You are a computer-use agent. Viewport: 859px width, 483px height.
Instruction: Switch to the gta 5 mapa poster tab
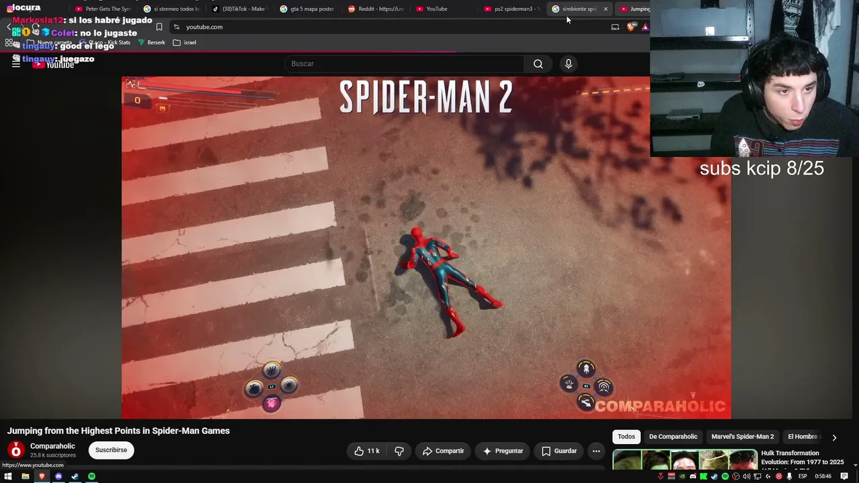click(307, 9)
